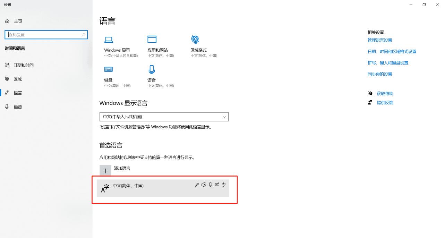Click the 提供反馈 feedback link
Viewport: 444px width, 238px height.
tap(385, 103)
